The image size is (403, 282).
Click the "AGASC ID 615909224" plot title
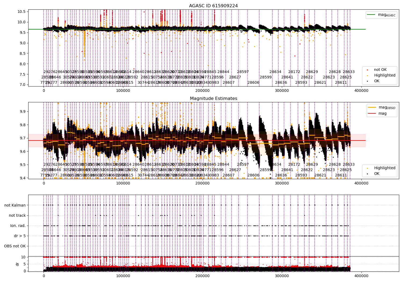213,6
